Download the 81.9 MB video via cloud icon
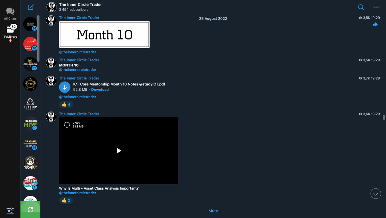Image resolution: width=386 pixels, height=218 pixels. [67, 124]
